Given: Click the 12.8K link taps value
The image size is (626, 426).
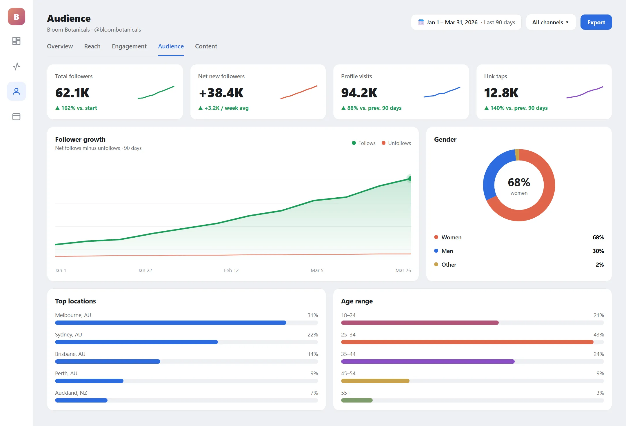Looking at the screenshot, I should tap(501, 93).
